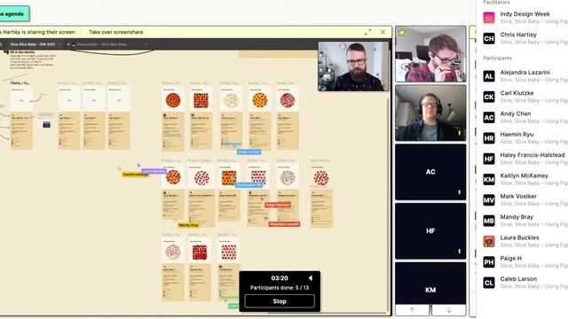The width and height of the screenshot is (568, 319).
Task: Stop the timer with the Stop button
Action: [280, 301]
